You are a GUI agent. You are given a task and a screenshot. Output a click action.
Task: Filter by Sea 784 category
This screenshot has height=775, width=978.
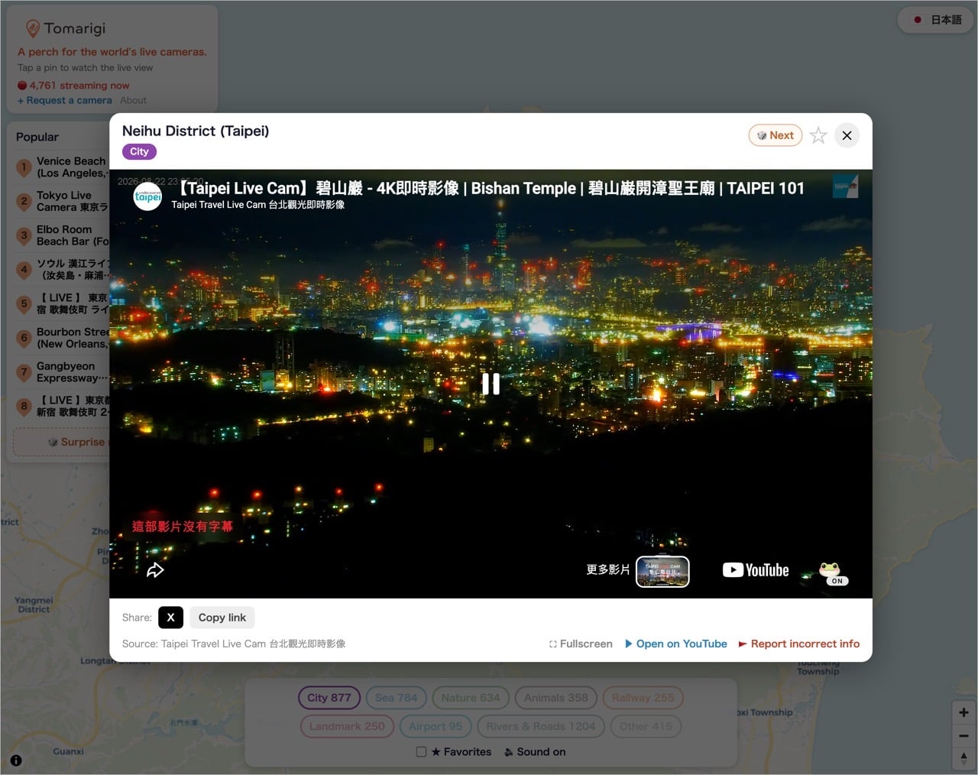(397, 698)
